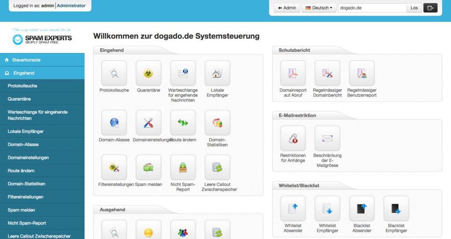Click the Los button
The height and width of the screenshot is (239, 451).
414,8
